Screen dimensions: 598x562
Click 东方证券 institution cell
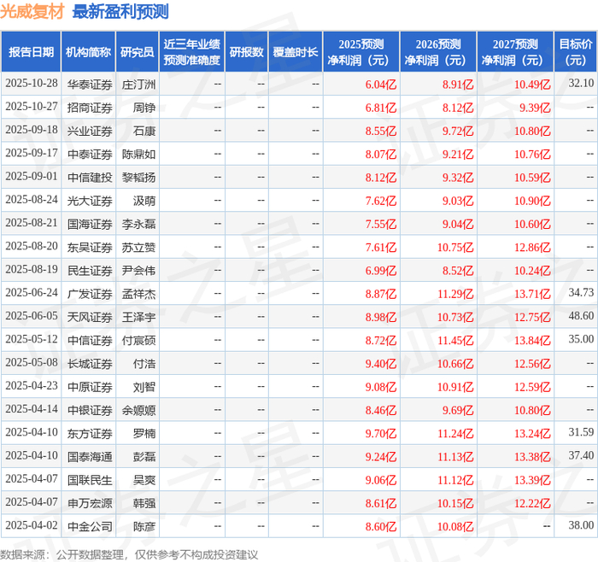[x=90, y=434]
